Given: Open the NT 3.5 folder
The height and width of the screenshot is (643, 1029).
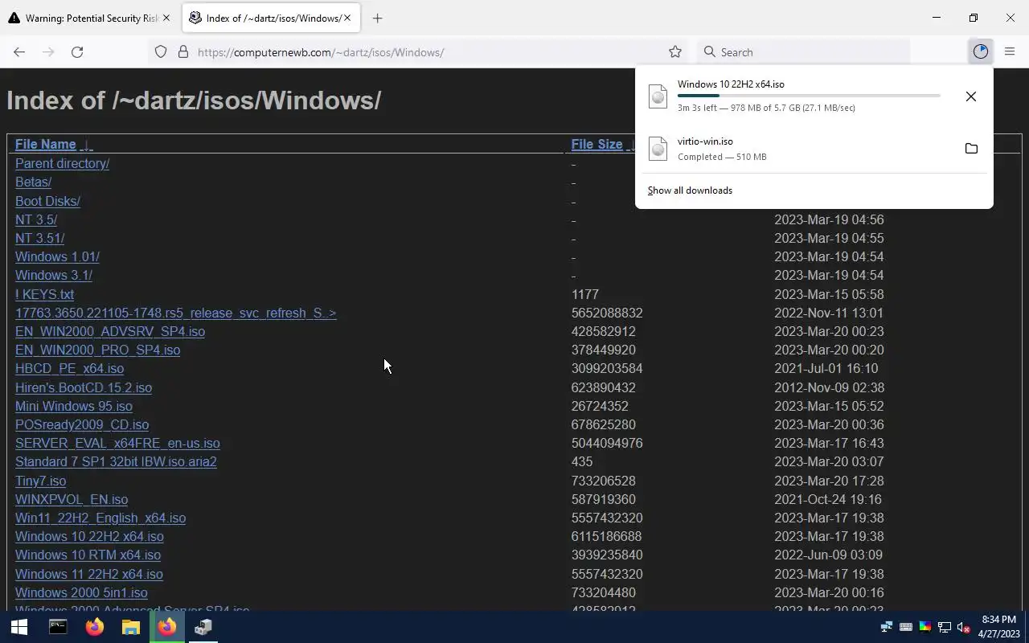Looking at the screenshot, I should 36,219.
